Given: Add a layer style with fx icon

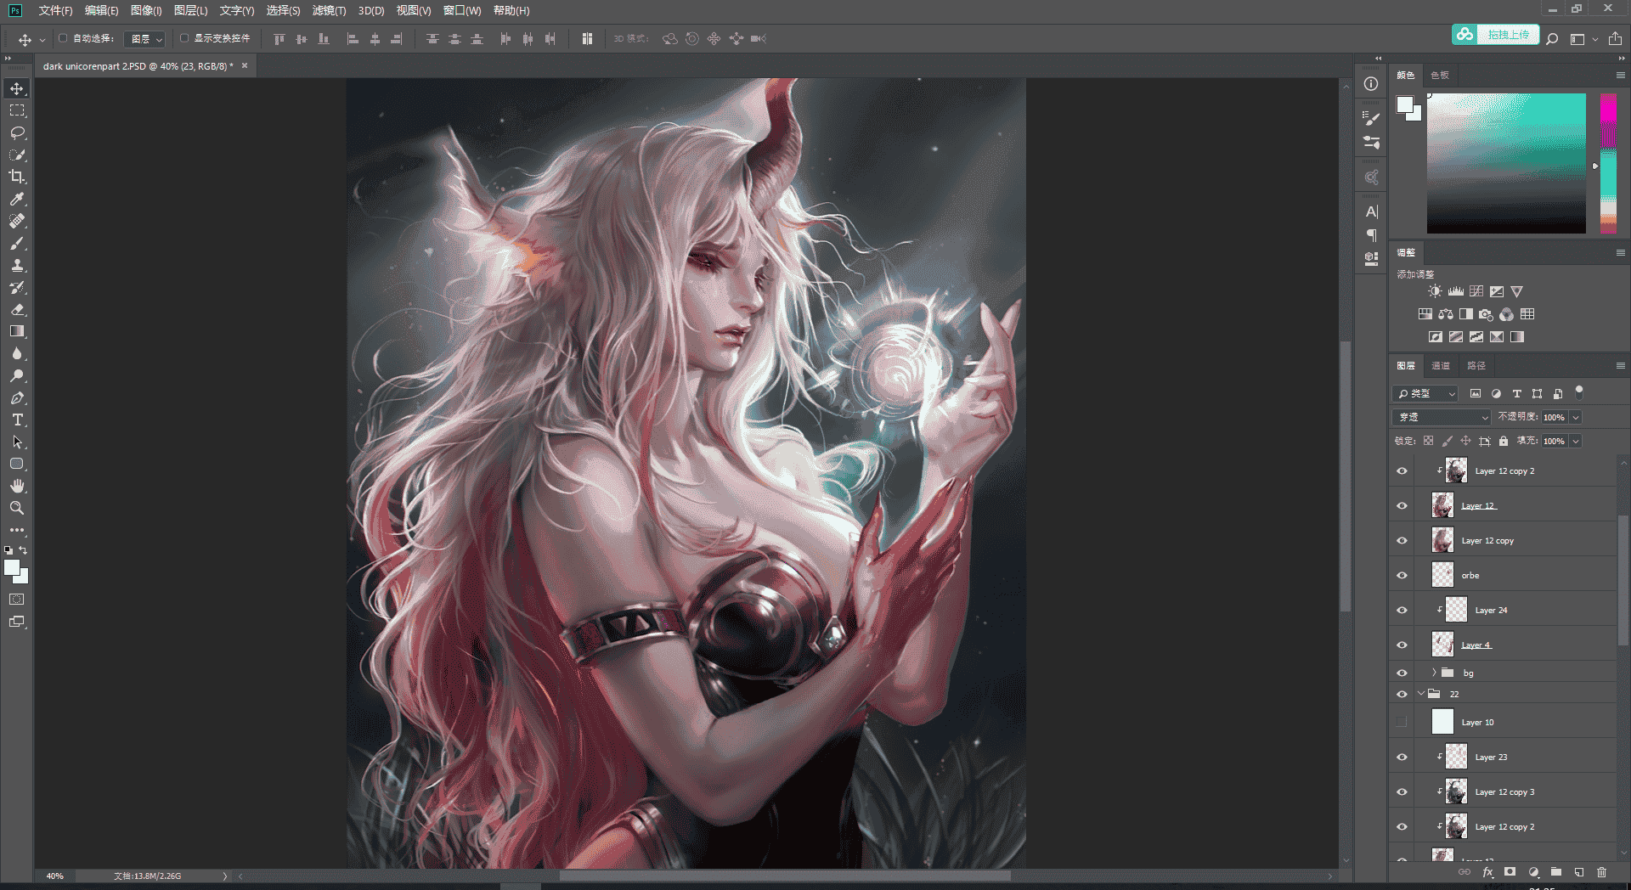Looking at the screenshot, I should coord(1487,872).
